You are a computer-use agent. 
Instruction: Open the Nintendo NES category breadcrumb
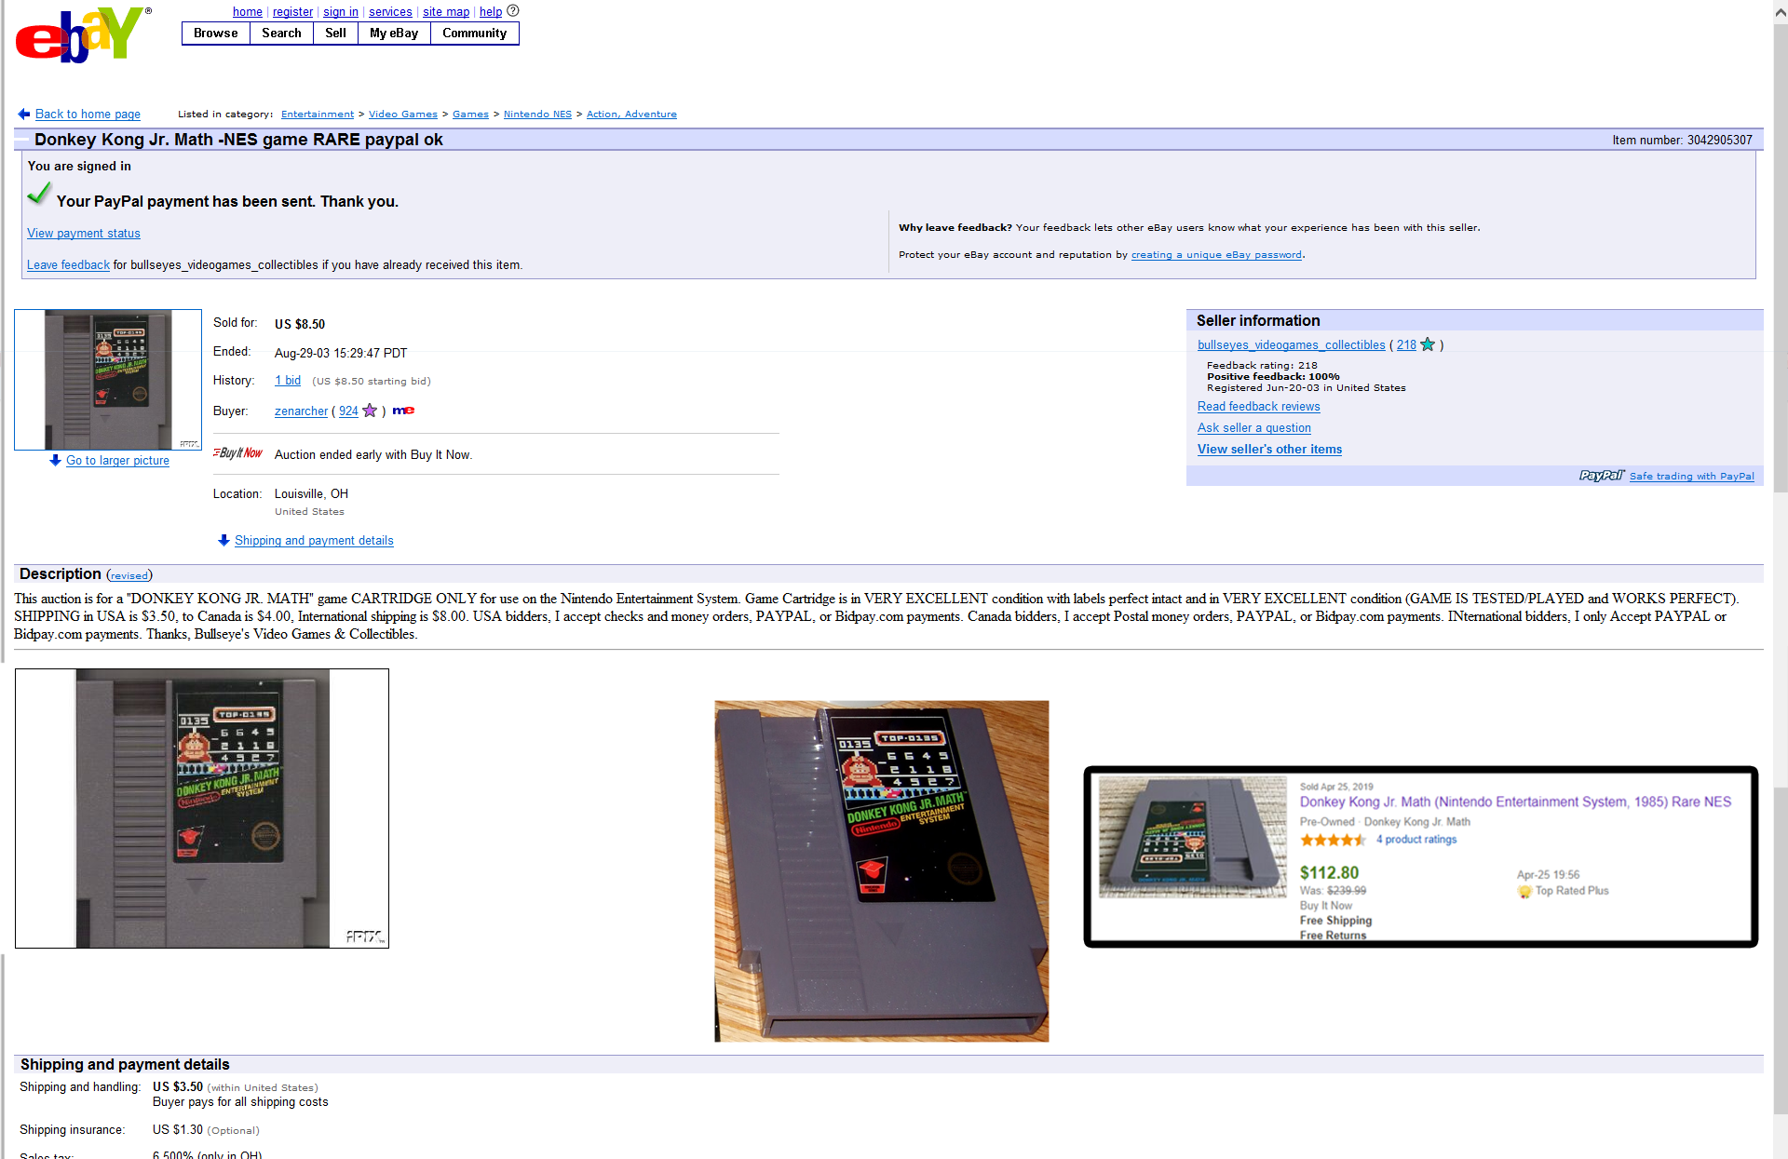[537, 115]
